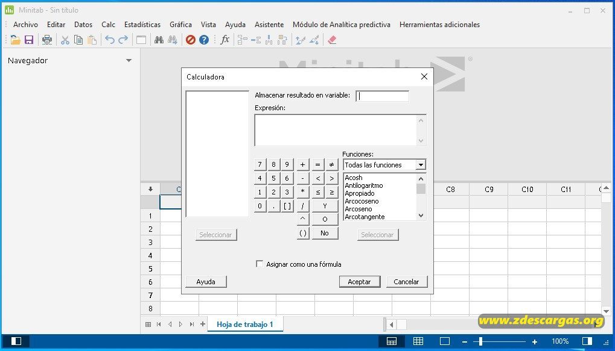615x351 pixels.
Task: Click worksheet data direction arrow
Action: [150, 189]
